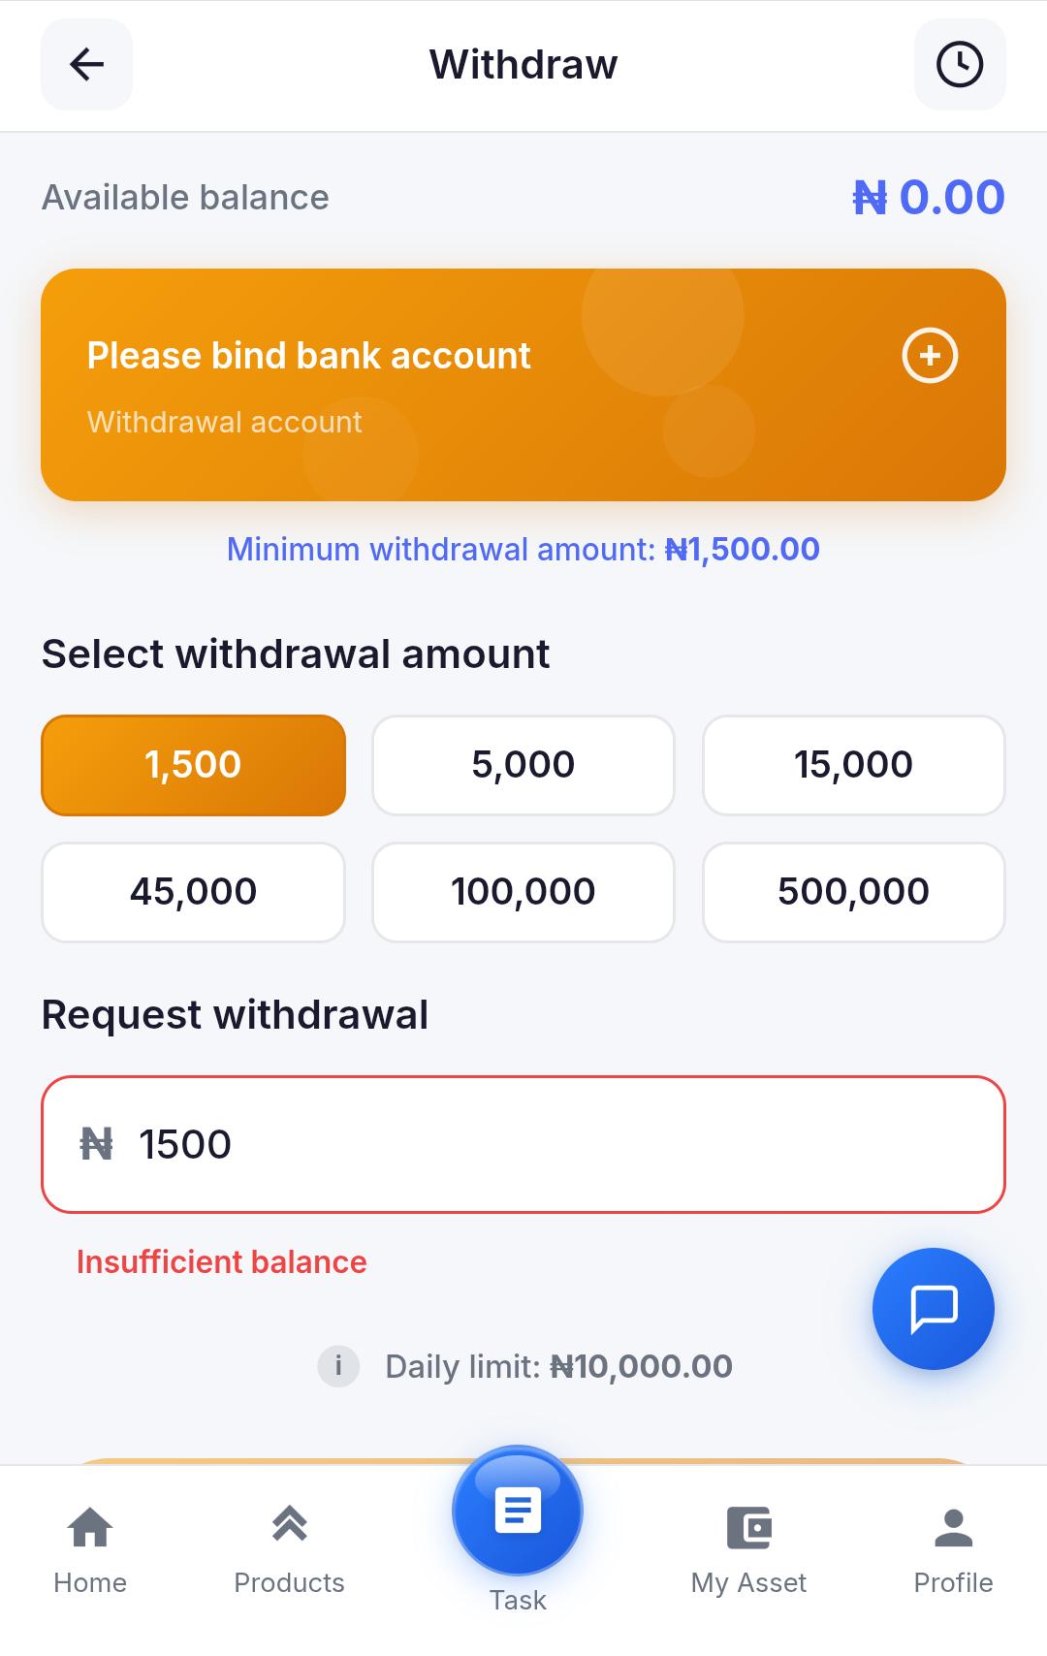This screenshot has height=1656, width=1047.
Task: Open Profile from the person icon
Action: [x=954, y=1527]
